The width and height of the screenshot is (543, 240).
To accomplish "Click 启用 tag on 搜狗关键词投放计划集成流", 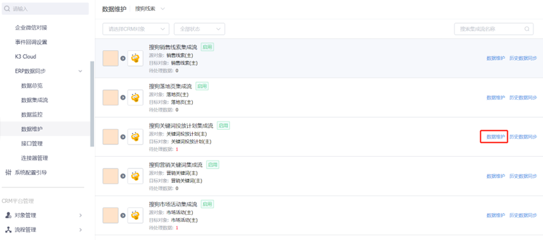I will [223, 125].
